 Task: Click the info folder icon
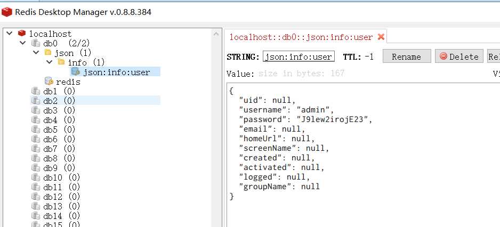[x=61, y=62]
